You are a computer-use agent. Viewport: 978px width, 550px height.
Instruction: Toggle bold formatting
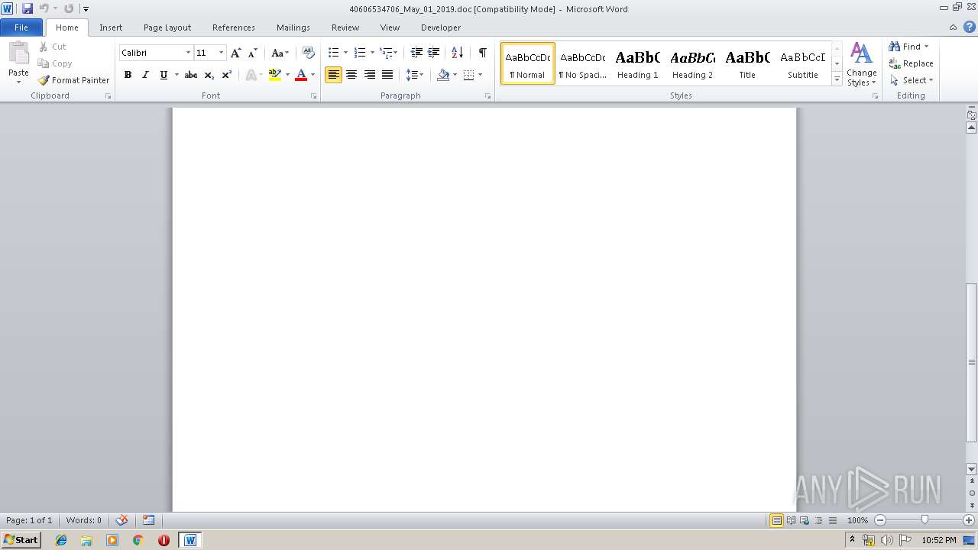(128, 75)
